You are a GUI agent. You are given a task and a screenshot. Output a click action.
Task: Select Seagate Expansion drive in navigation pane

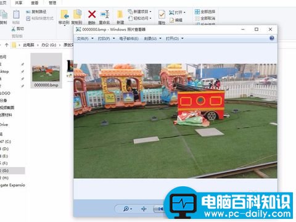tap(13, 185)
